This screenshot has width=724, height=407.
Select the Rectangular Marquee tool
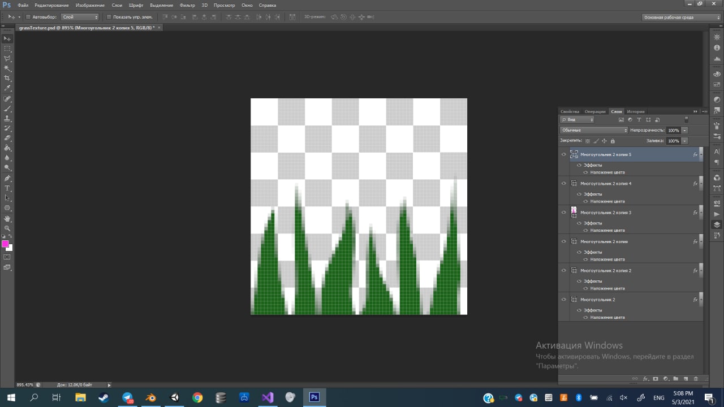pos(7,49)
